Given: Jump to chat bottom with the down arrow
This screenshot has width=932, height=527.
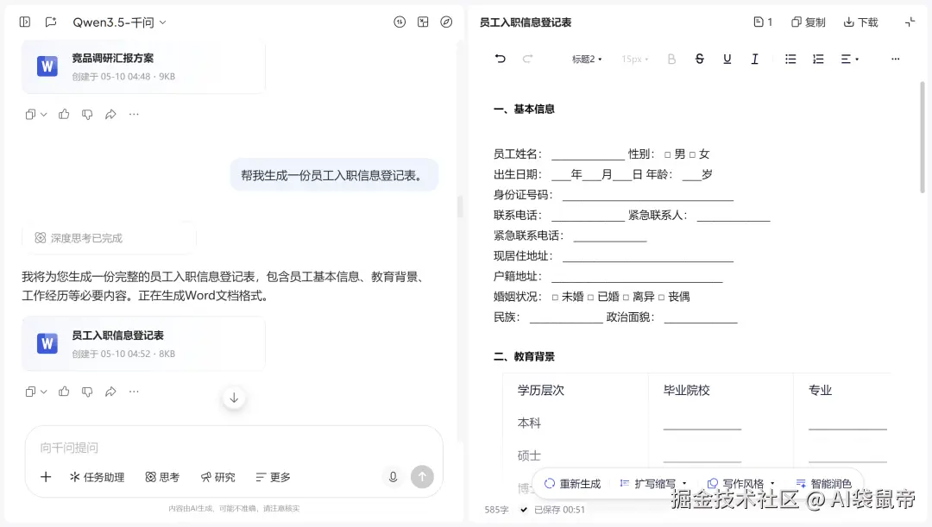Looking at the screenshot, I should point(234,398).
